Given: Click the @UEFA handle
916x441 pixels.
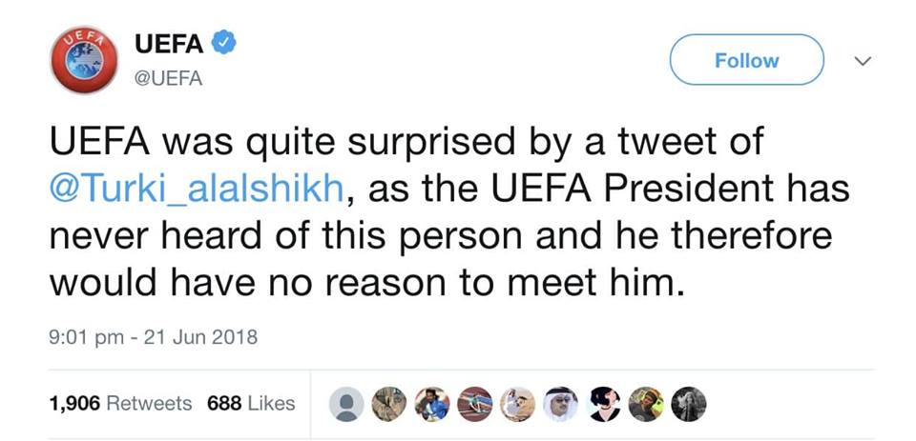Looking at the screenshot, I should coord(168,79).
